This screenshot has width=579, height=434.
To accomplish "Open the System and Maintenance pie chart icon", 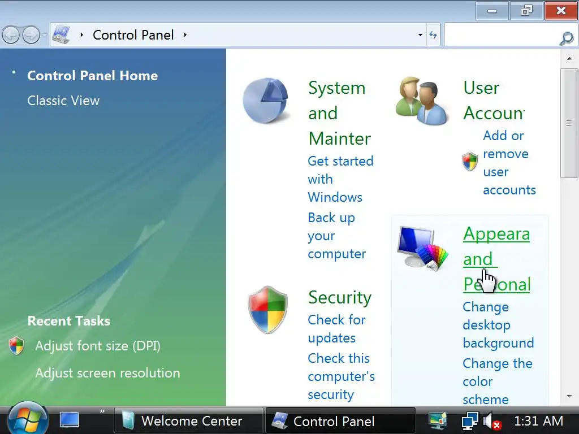I will tap(266, 101).
